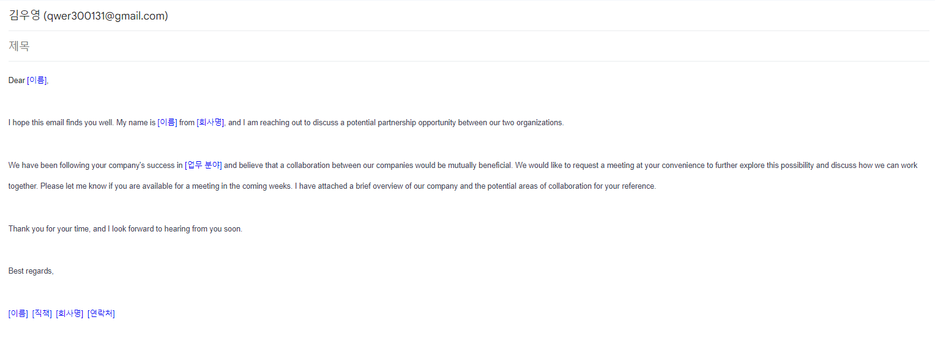935x350 pixels.
Task: Click the recipient 김우영 (qwer300131@gmail.com)
Action: pyautogui.click(x=88, y=16)
